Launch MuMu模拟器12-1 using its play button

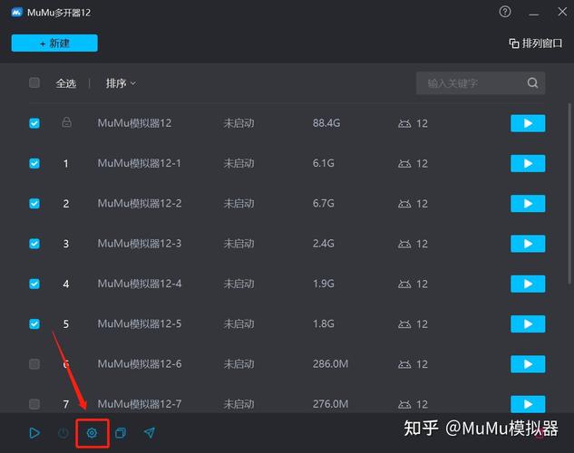(528, 163)
